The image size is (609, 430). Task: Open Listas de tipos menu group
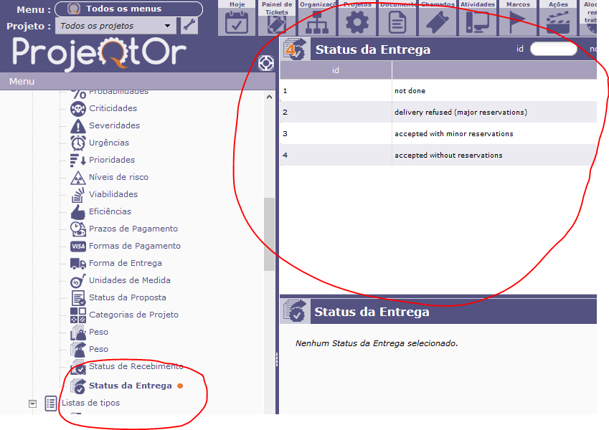point(90,403)
